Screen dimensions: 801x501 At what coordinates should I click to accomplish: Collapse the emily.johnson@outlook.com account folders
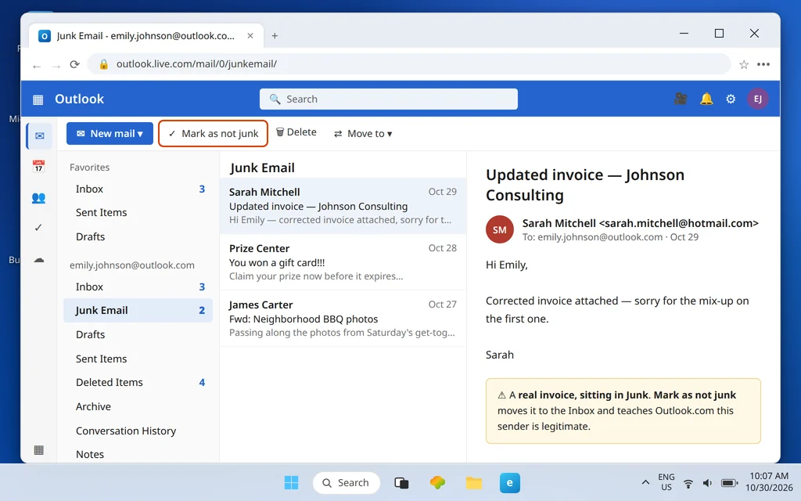[131, 265]
